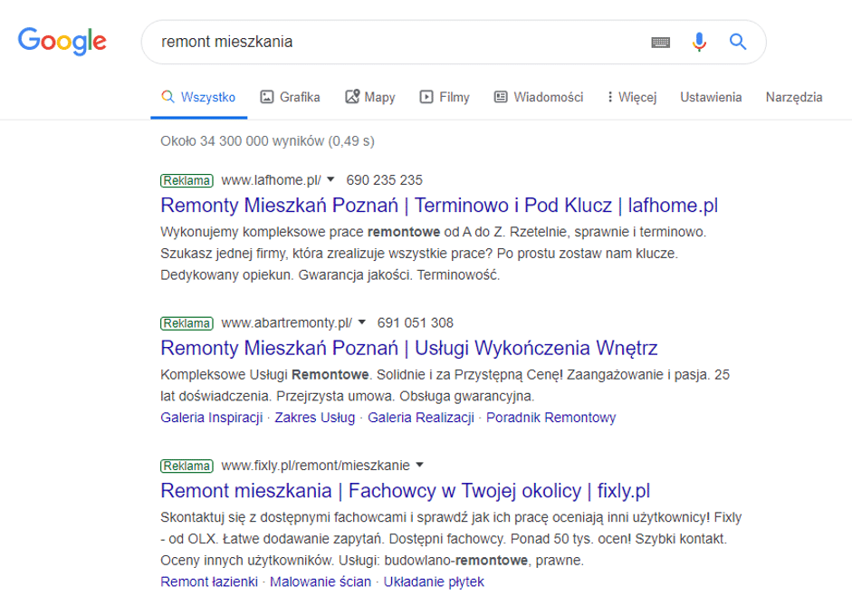Switch to the Grafika tab
This screenshot has width=852, height=606.
pyautogui.click(x=290, y=97)
